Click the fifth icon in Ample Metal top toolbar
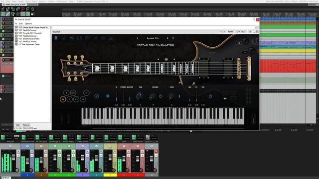The width and height of the screenshot is (319, 179). [87, 38]
